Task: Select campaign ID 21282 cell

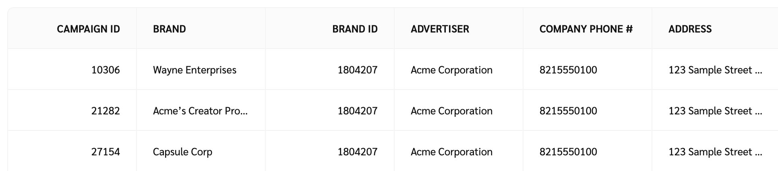Action: coord(106,111)
